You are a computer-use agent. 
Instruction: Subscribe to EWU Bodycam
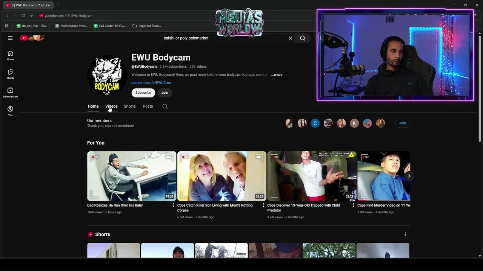click(143, 93)
